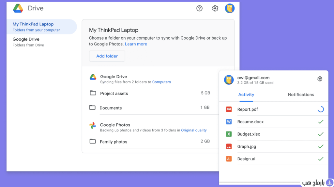
Task: Select the Family photos folder name
Action: 114,142
